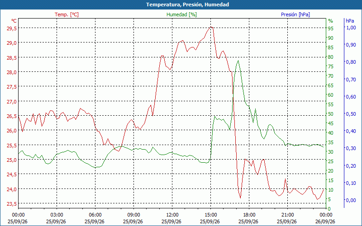Click time axis label '09:00'
This screenshot has height=226, width=362.
133,215
